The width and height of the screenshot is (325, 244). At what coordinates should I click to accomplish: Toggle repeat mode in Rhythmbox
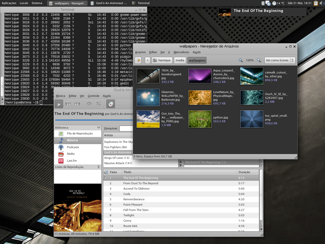click(89, 104)
